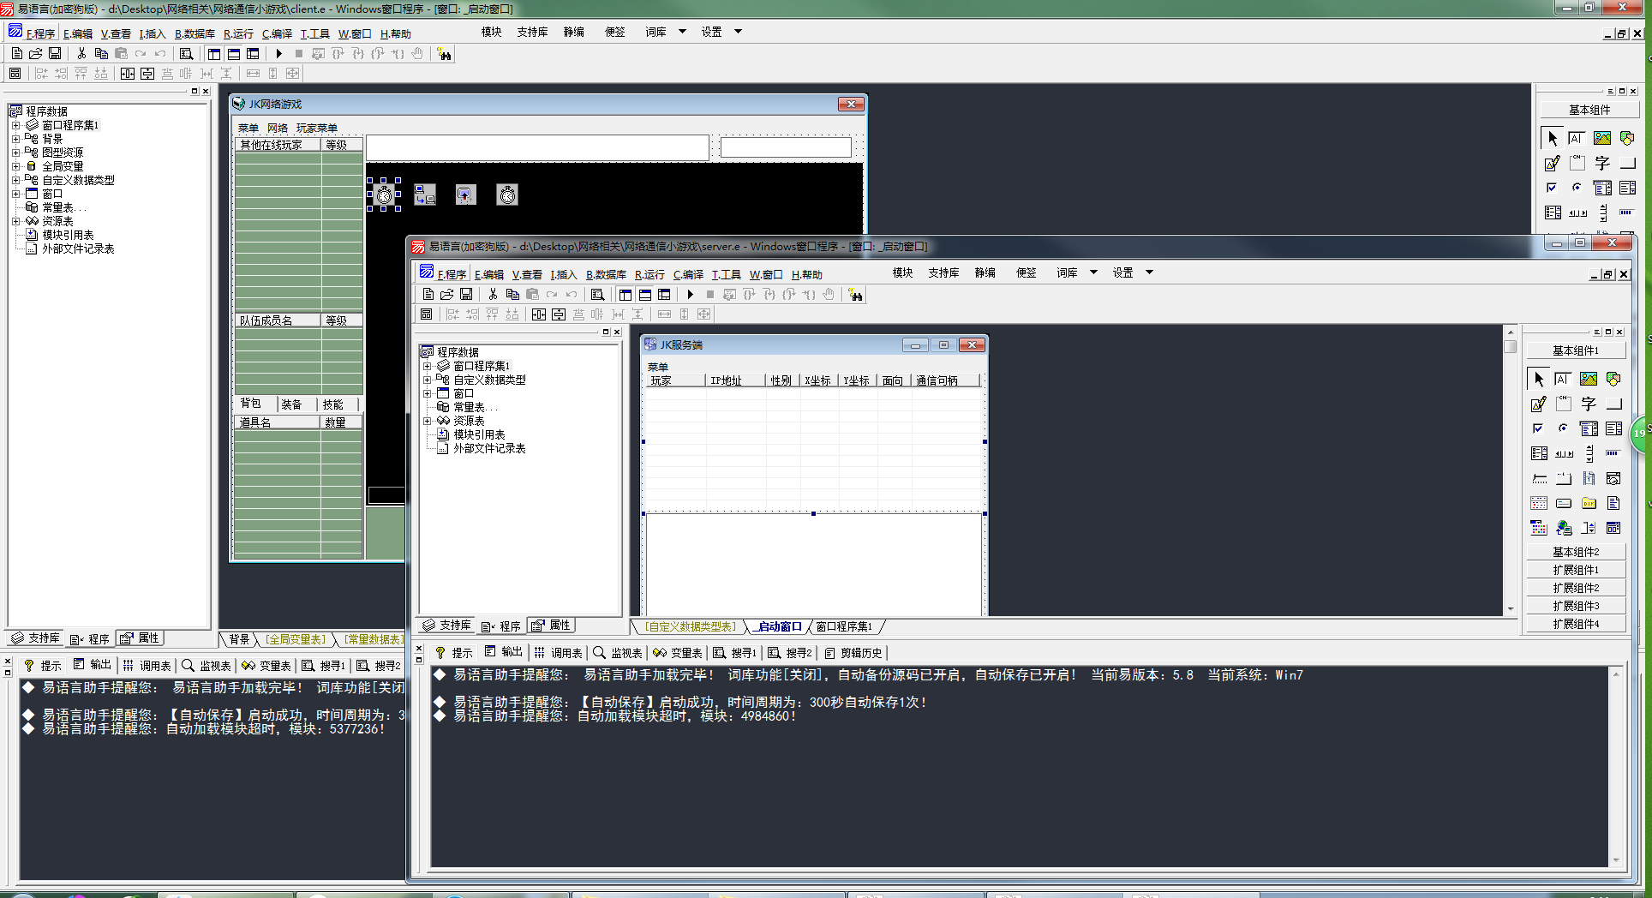
Task: Select radio button component in server.e component box
Action: tap(1564, 428)
